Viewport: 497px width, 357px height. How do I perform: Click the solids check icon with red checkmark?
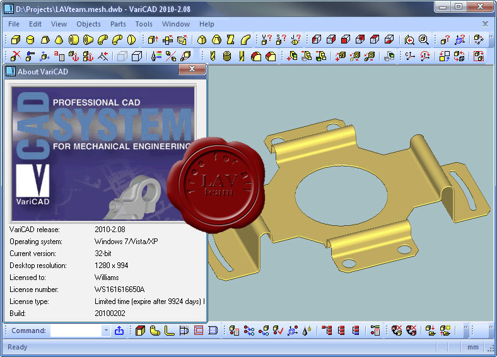point(278,331)
